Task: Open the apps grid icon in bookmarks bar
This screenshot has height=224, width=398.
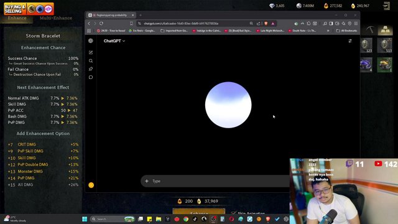Action: [89, 30]
